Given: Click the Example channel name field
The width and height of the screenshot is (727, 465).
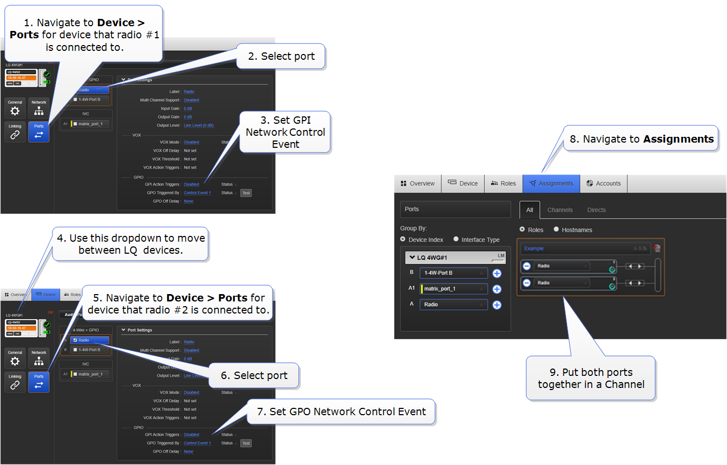Looking at the screenshot, I should coord(577,248).
